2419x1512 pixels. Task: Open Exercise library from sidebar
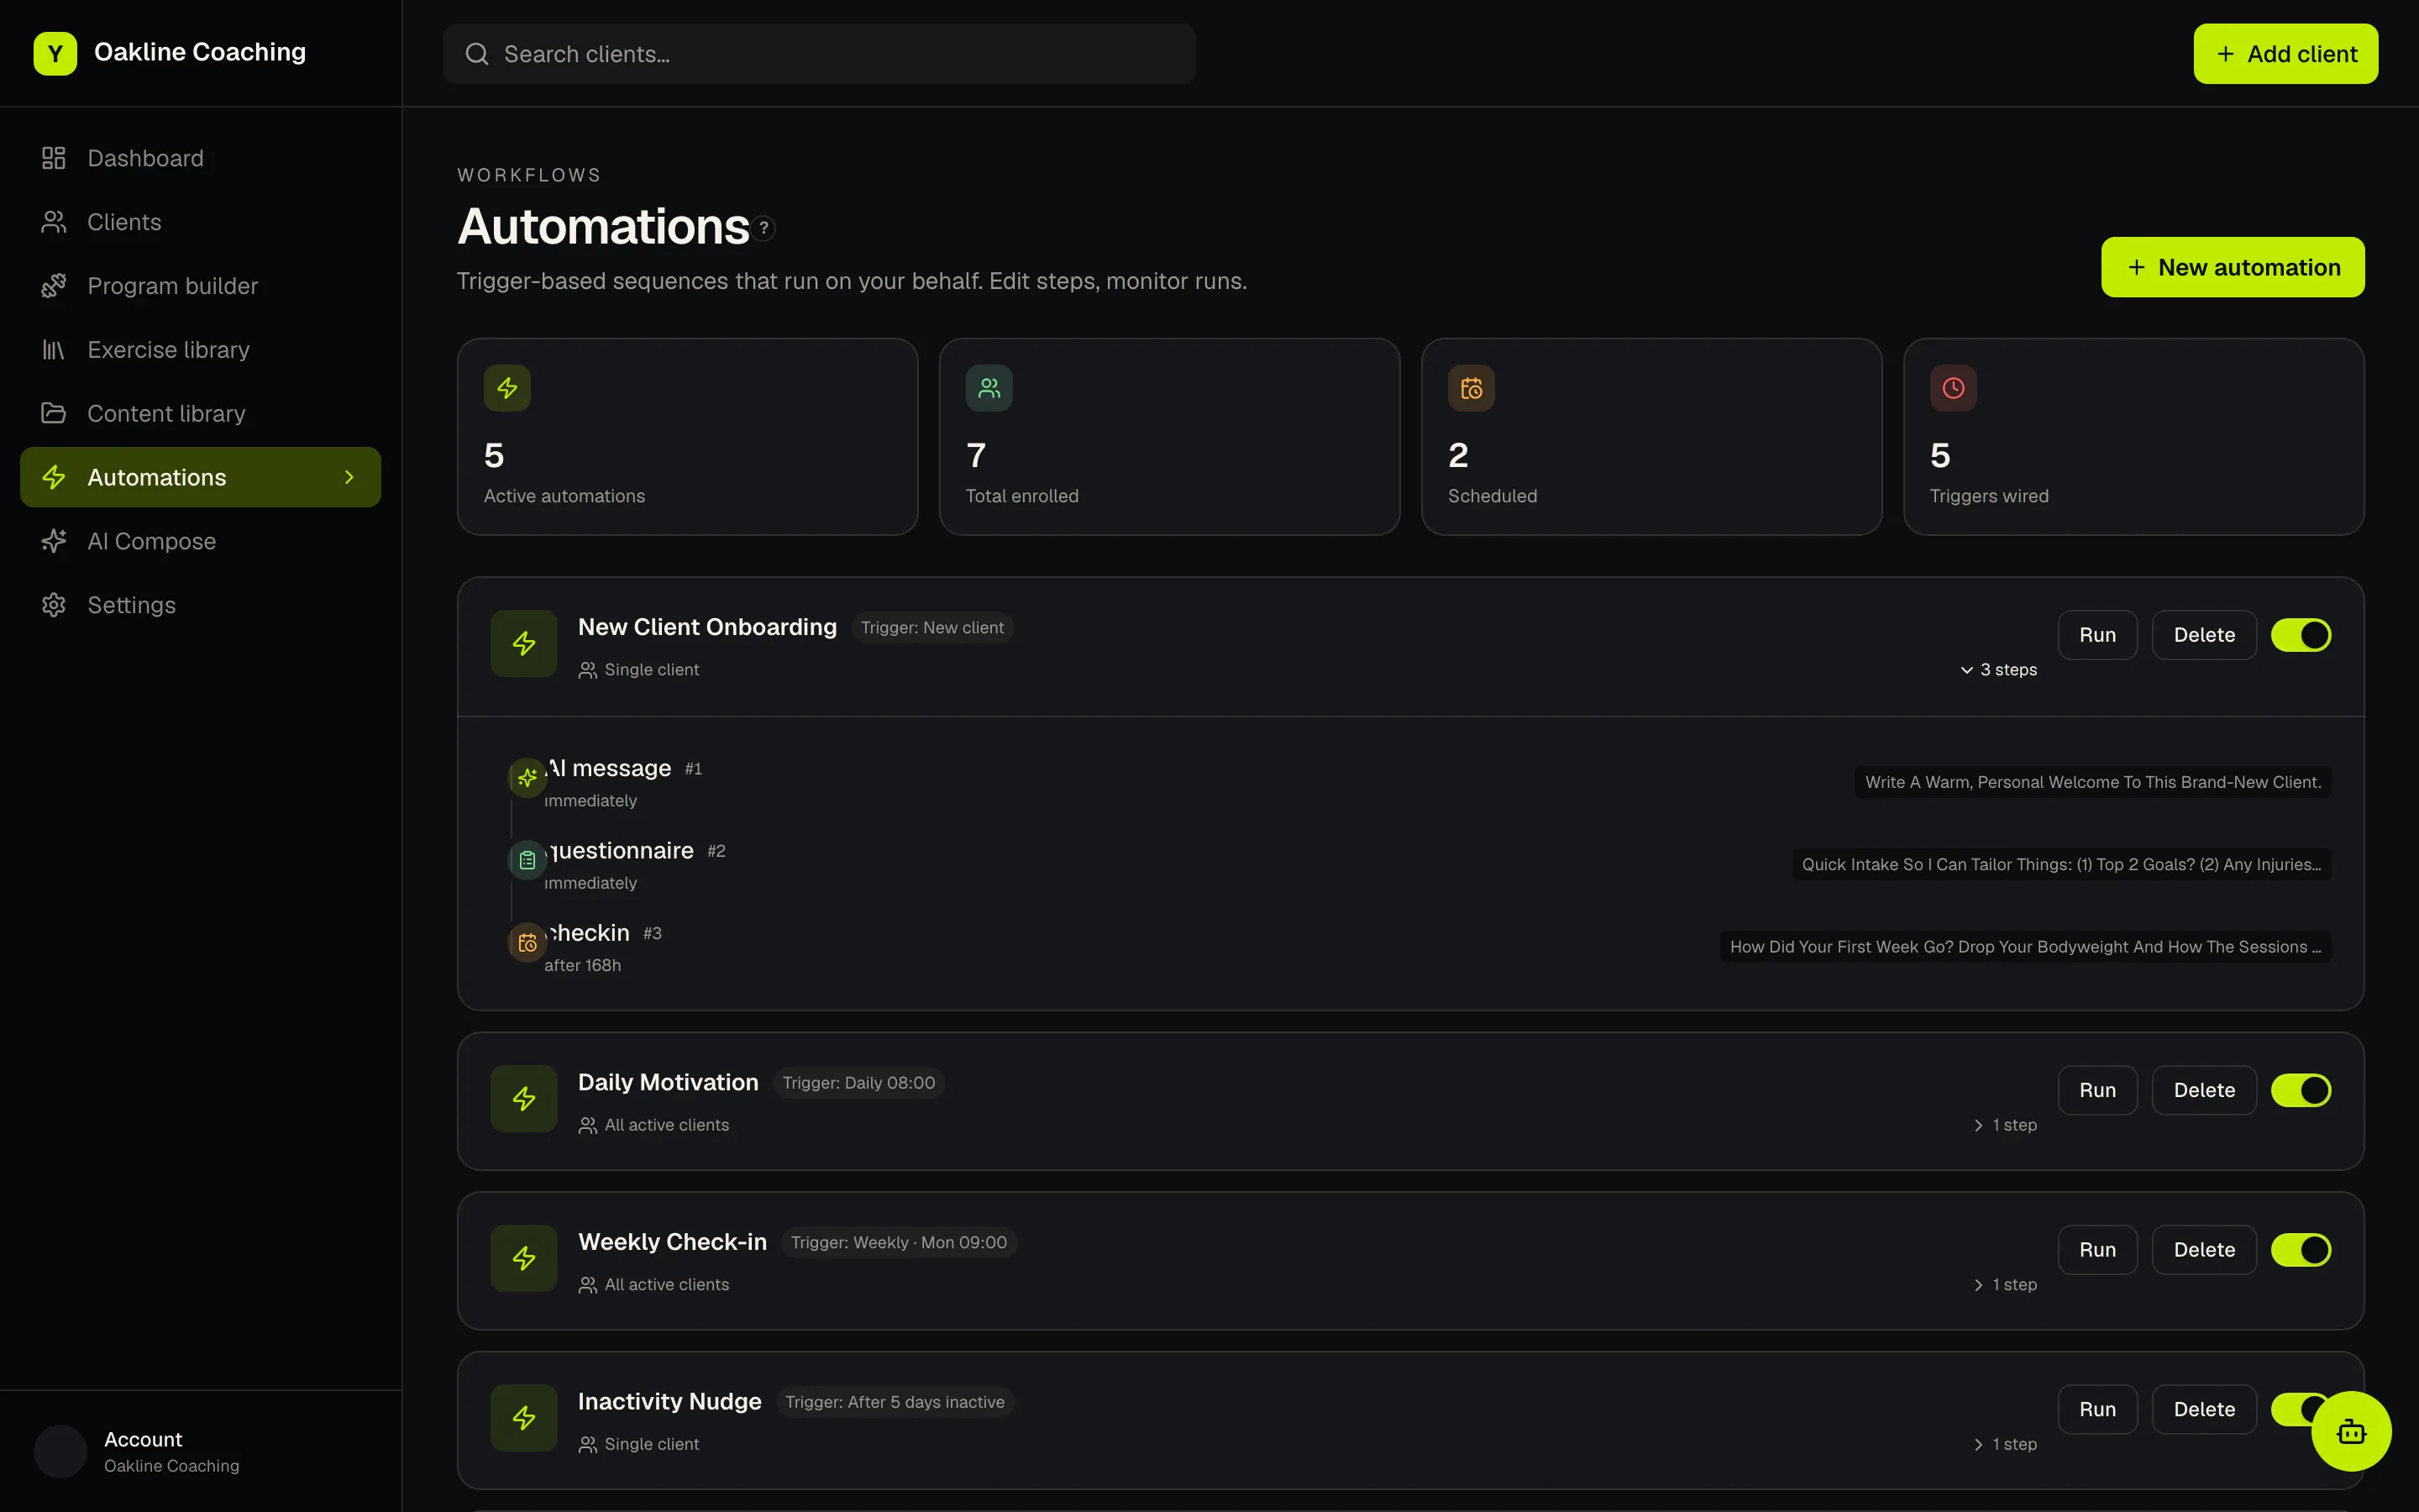200,350
